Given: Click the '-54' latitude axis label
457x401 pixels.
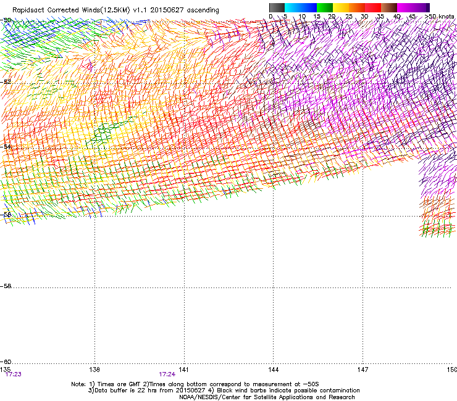Looking at the screenshot, I should 6,147.
